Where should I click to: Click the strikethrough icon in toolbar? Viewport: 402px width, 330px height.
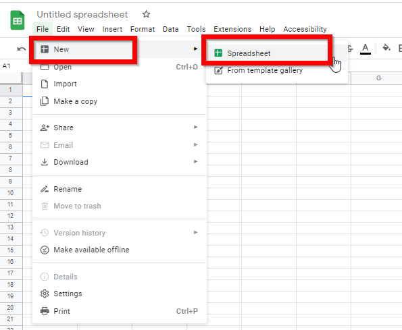point(350,48)
